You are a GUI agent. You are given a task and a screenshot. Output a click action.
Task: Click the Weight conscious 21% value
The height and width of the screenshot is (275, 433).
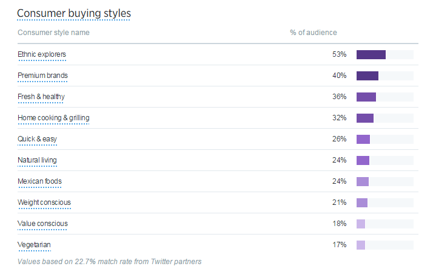pos(339,202)
